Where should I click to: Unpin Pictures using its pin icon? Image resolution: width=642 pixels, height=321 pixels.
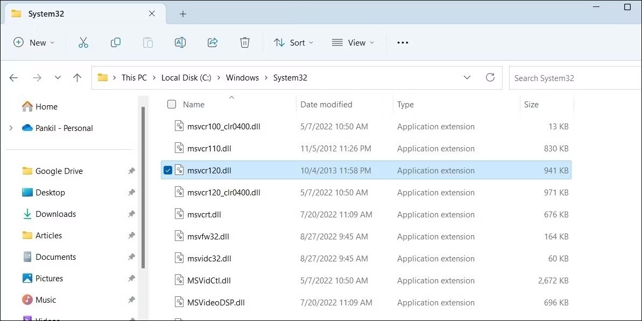[131, 279]
